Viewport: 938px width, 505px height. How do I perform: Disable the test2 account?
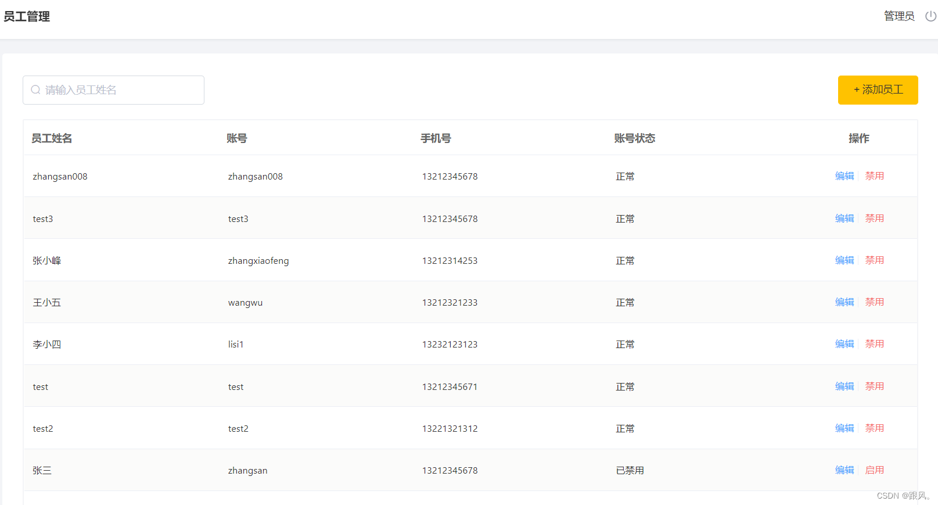[875, 428]
